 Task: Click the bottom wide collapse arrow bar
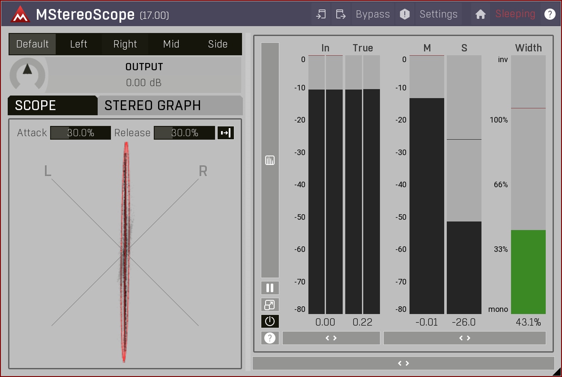404,363
